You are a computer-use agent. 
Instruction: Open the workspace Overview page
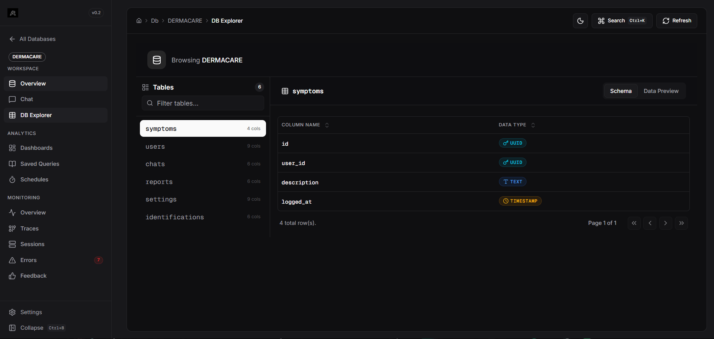pyautogui.click(x=56, y=84)
